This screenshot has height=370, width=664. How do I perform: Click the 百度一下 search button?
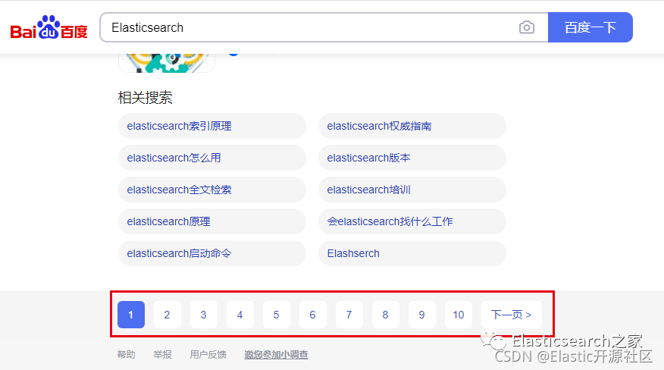point(590,27)
